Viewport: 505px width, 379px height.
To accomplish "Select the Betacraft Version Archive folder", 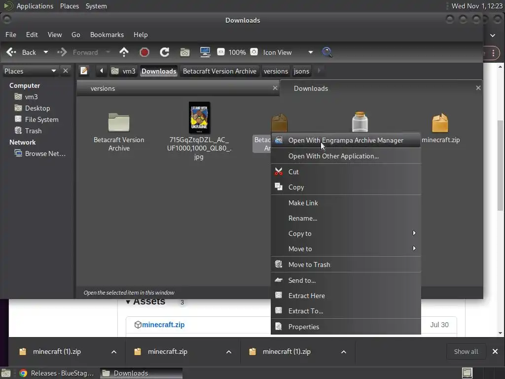I will click(119, 122).
